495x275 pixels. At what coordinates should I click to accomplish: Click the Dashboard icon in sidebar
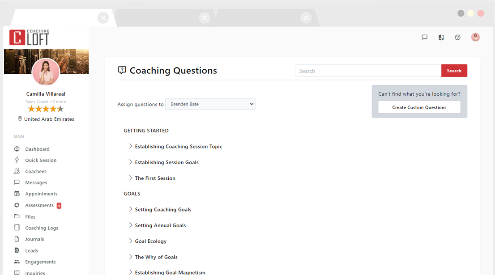pyautogui.click(x=17, y=149)
